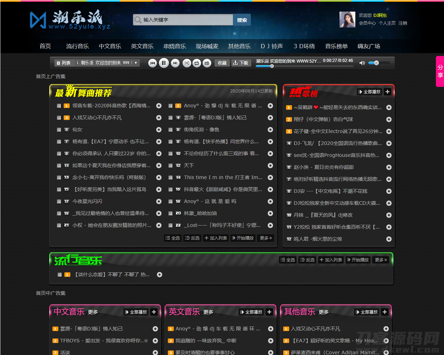Open the ＤＪ铃声 menu item

(x=272, y=46)
